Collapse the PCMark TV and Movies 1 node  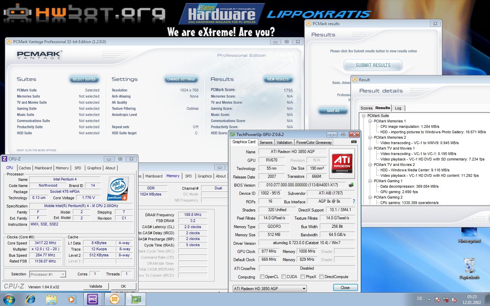coord(370,148)
